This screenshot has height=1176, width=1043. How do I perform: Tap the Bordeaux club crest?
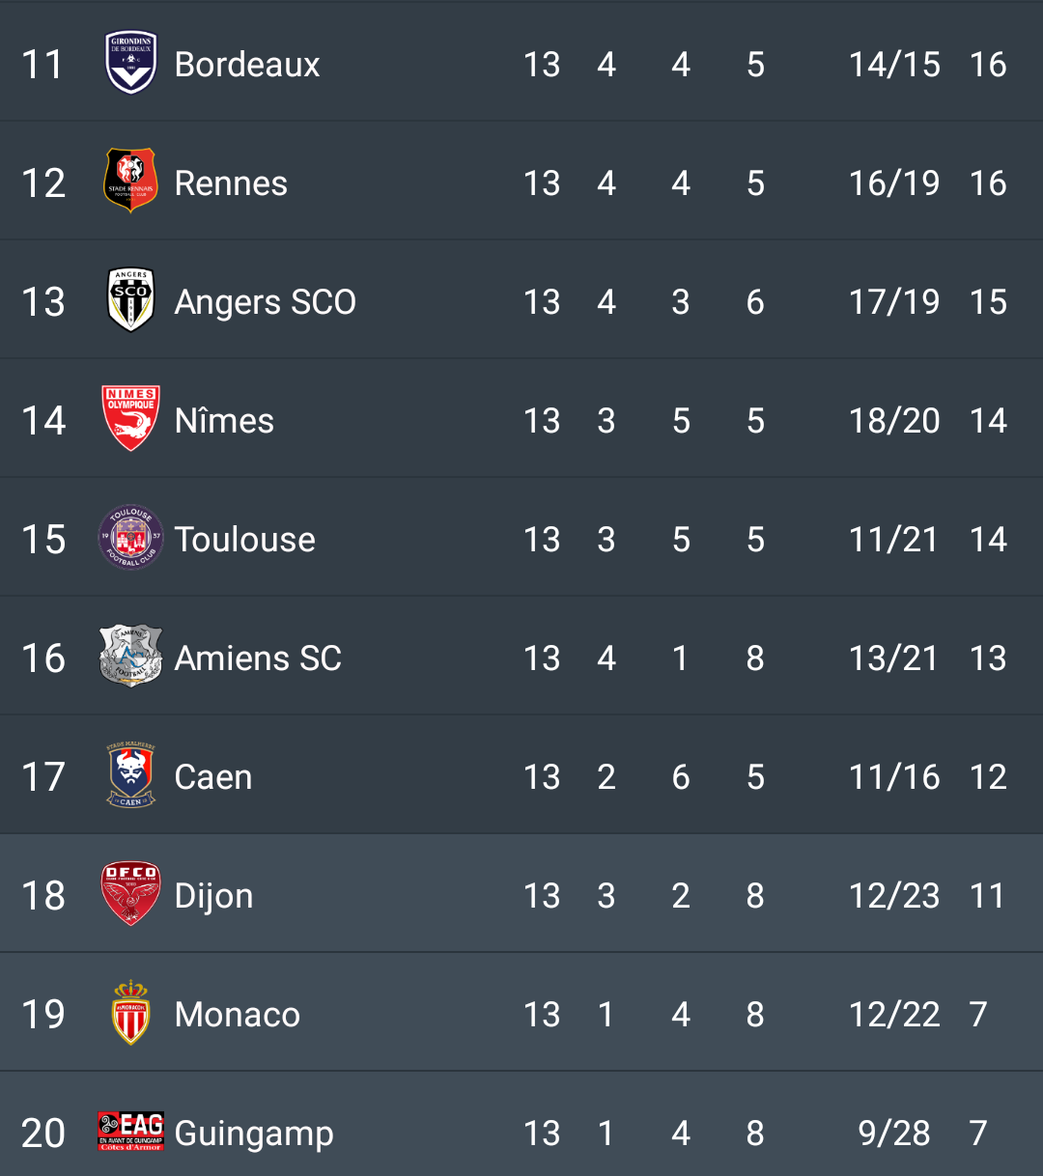coord(130,64)
